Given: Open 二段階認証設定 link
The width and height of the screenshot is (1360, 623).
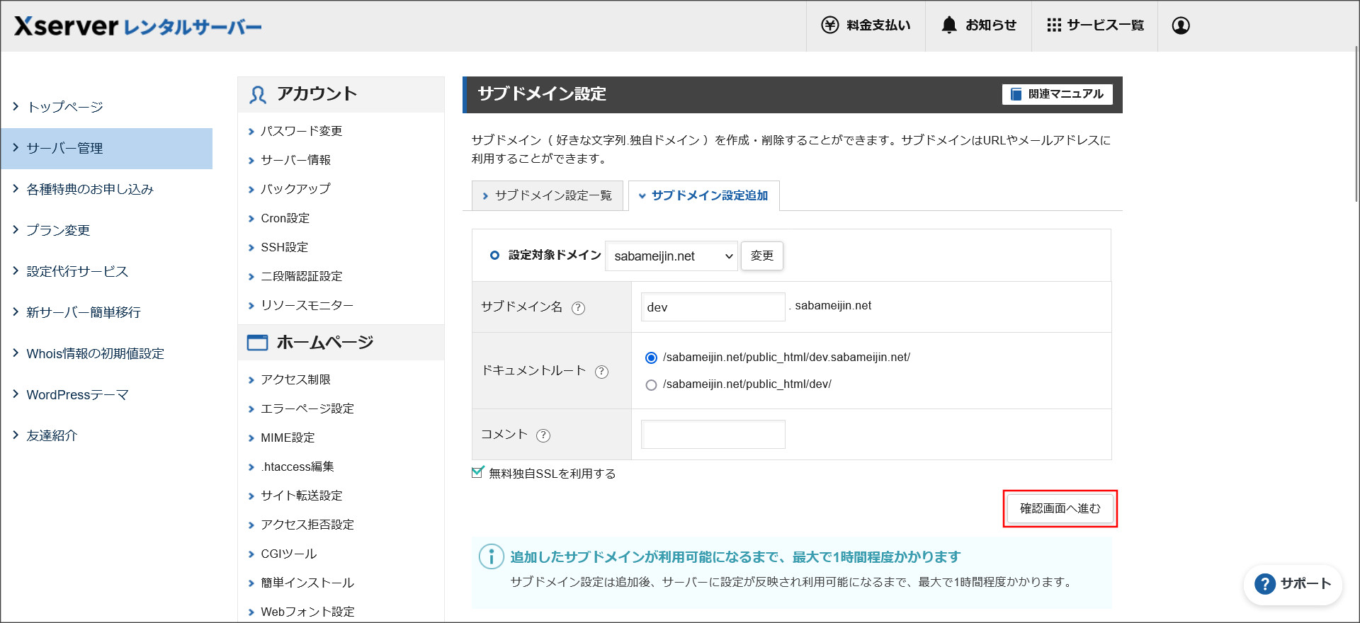Looking at the screenshot, I should pos(301,276).
